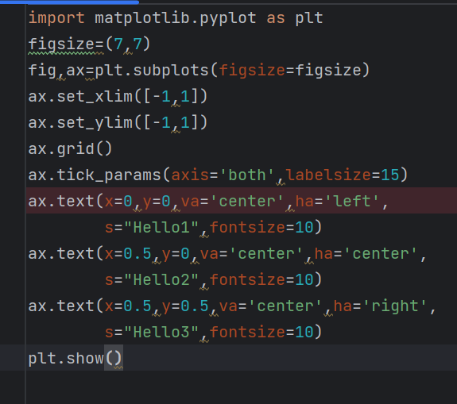Click the 'plt' alias after 'as'
The width and height of the screenshot is (457, 404).
309,18
